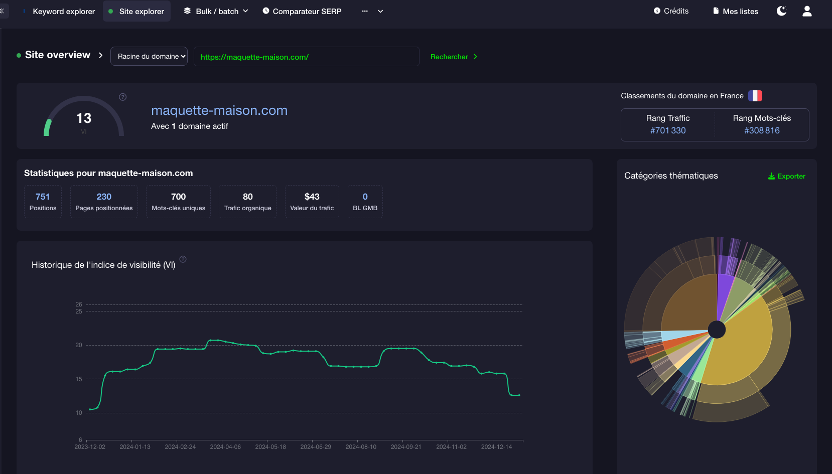Click help icon next to Historique VI title
This screenshot has height=474, width=832.
[x=183, y=259]
